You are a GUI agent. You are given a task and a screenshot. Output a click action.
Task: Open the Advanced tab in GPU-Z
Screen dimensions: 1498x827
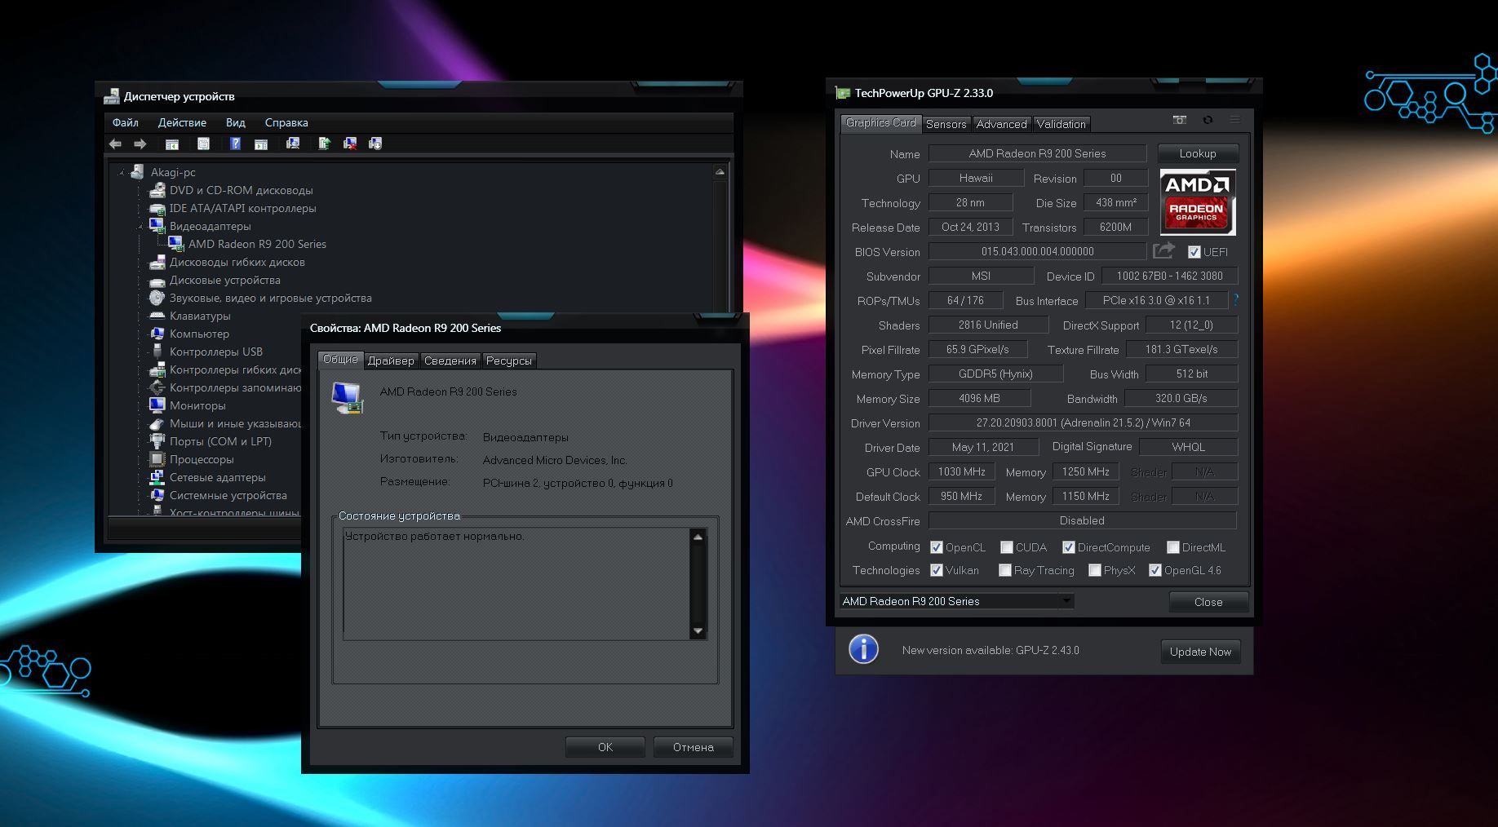tap(1001, 124)
